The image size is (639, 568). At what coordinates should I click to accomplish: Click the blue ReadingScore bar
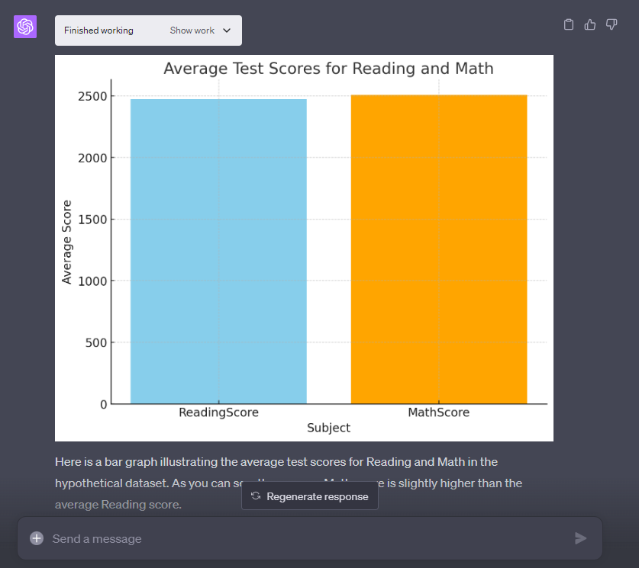(x=218, y=252)
